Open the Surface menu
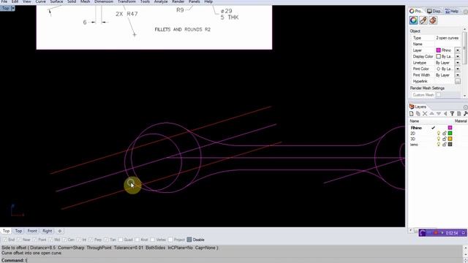Screen dimensions: 468x263 coord(56,1)
